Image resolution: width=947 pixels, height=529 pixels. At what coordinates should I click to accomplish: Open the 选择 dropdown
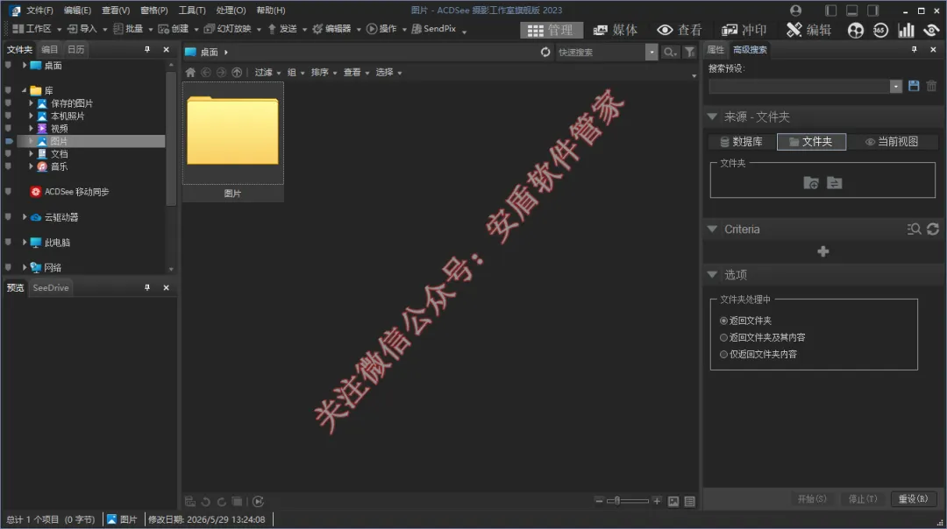coord(388,73)
